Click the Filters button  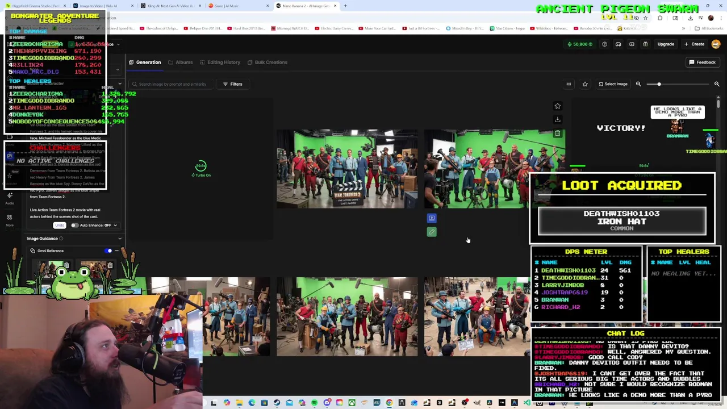coord(232,84)
